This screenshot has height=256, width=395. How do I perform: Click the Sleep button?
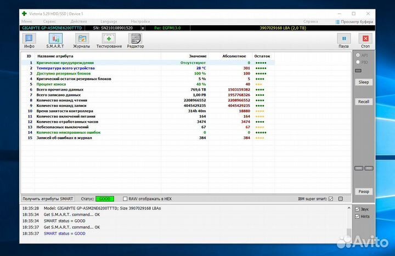pyautogui.click(x=364, y=82)
